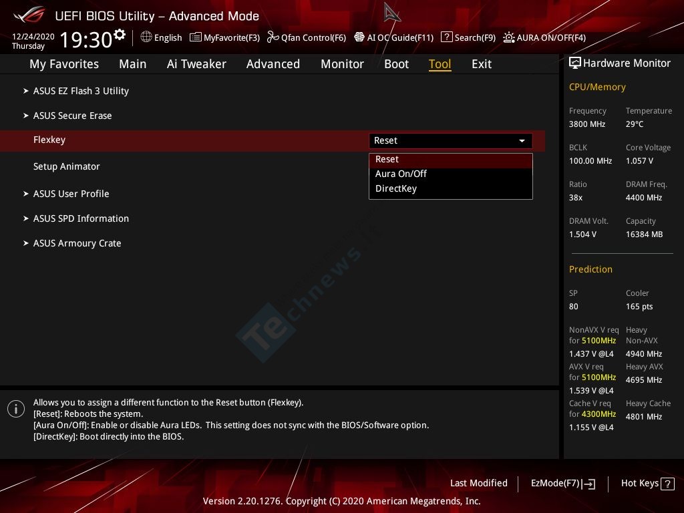Click the 1.057 V core voltage value

click(x=639, y=161)
